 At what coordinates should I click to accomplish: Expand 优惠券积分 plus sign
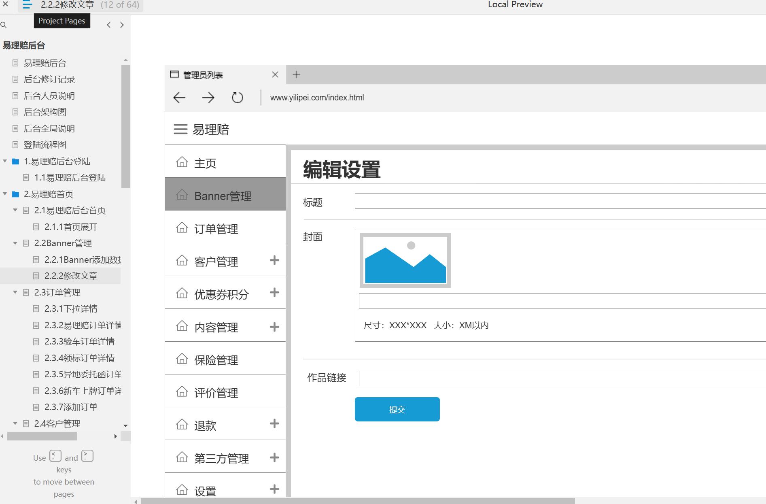[274, 292]
